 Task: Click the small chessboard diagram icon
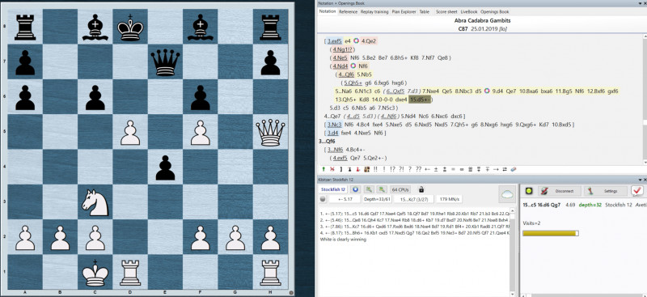367,169
